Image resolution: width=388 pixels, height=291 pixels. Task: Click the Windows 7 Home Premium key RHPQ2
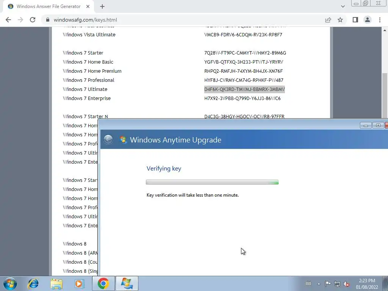243,71
